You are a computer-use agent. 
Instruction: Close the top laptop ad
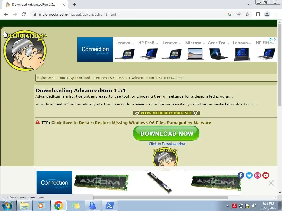click(x=275, y=39)
